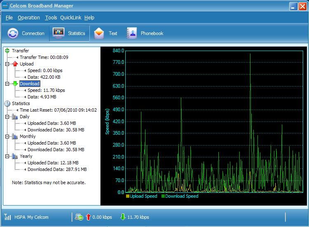The width and height of the screenshot is (309, 227).
Task: Select the Transfer tree item
Action: pos(20,51)
